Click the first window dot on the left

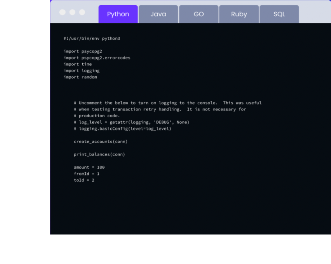(x=63, y=12)
